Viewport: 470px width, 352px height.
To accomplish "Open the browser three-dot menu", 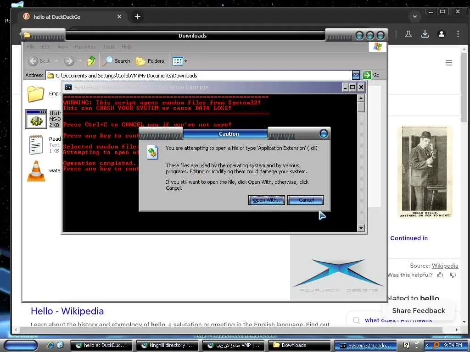I will point(458,34).
